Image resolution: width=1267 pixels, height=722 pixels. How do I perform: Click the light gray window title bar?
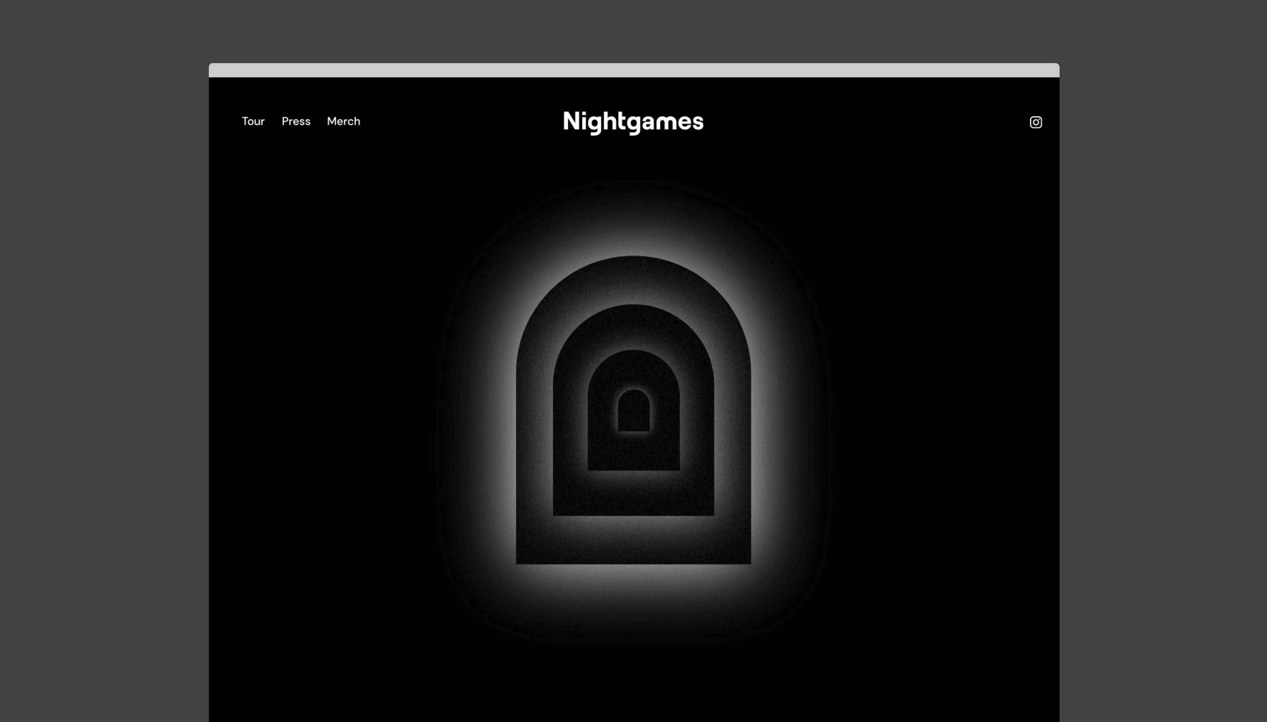[x=633, y=70]
